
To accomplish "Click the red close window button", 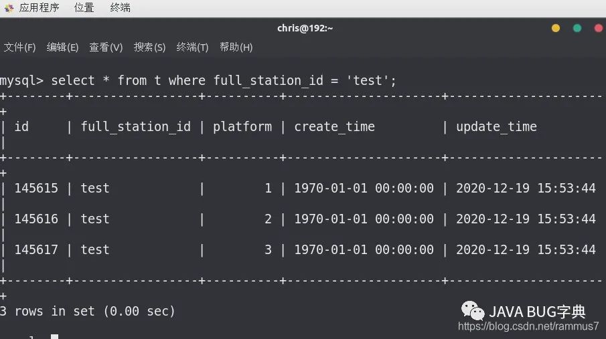I will pos(598,28).
